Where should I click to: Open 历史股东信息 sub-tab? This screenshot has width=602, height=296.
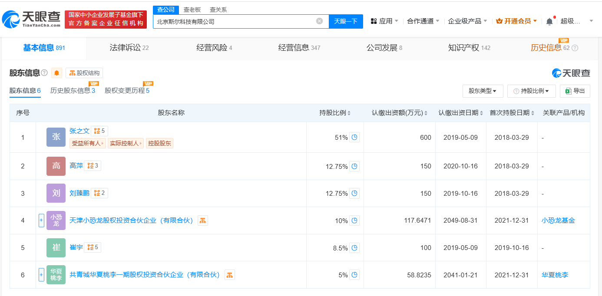coord(73,90)
